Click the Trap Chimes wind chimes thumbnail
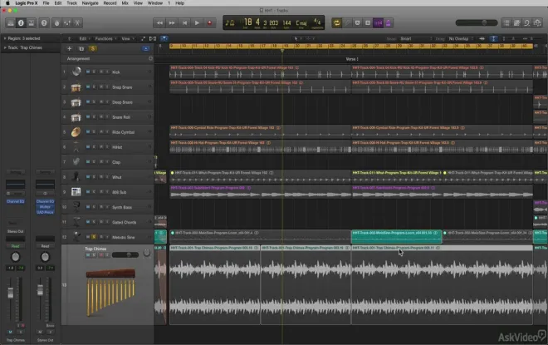548x345 pixels. (x=110, y=287)
